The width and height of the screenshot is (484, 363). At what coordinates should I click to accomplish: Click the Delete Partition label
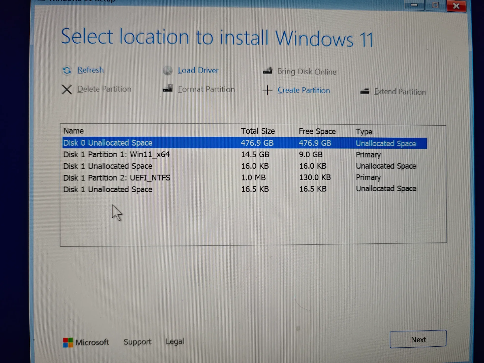coord(104,89)
